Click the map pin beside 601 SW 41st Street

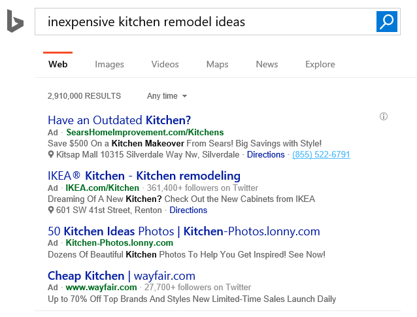51,210
